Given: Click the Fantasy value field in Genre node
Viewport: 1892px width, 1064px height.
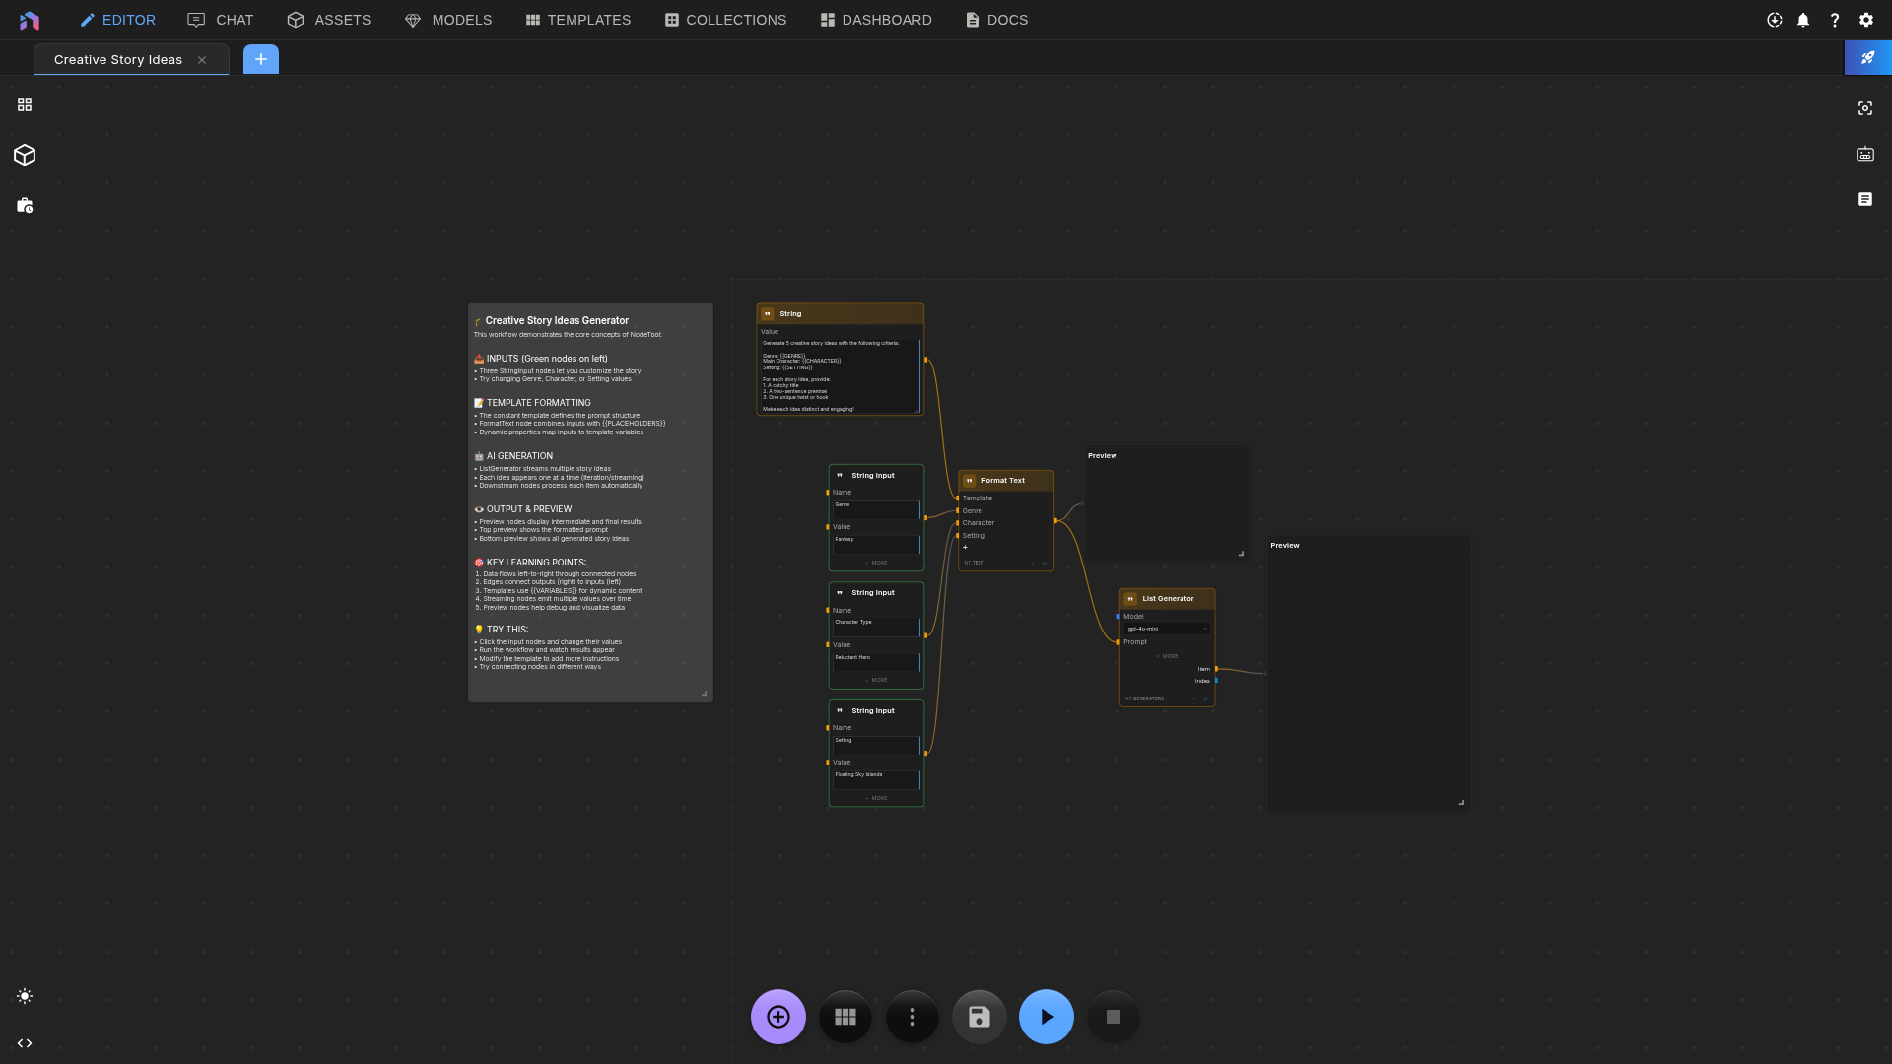Looking at the screenshot, I should [876, 545].
